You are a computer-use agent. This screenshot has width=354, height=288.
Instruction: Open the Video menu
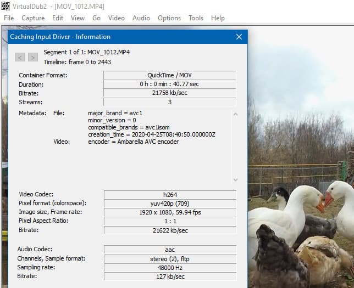[x=117, y=18]
